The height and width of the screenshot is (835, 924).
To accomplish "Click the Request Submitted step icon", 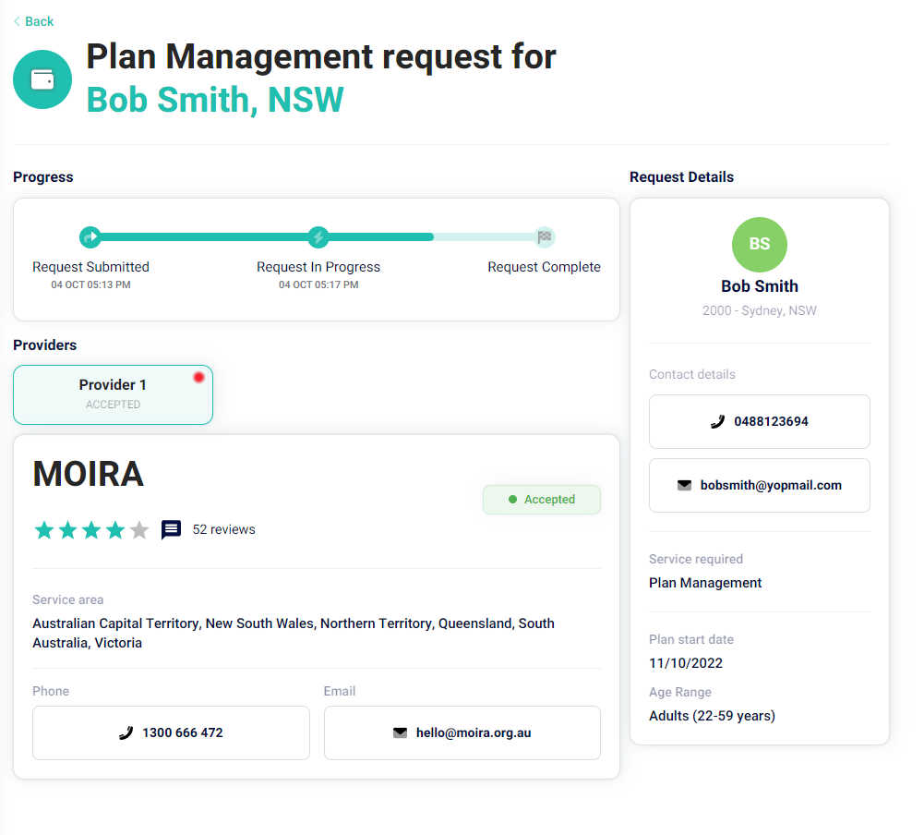I will click(x=90, y=237).
